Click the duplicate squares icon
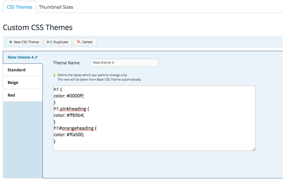Screen dimensions: 283x182 pyautogui.click(x=50, y=42)
